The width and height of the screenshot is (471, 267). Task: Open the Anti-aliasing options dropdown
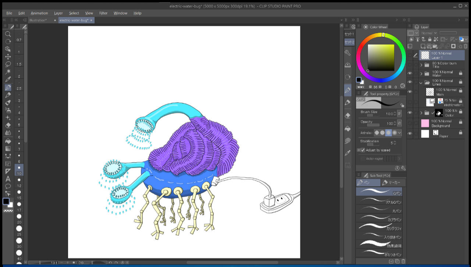[x=400, y=132]
